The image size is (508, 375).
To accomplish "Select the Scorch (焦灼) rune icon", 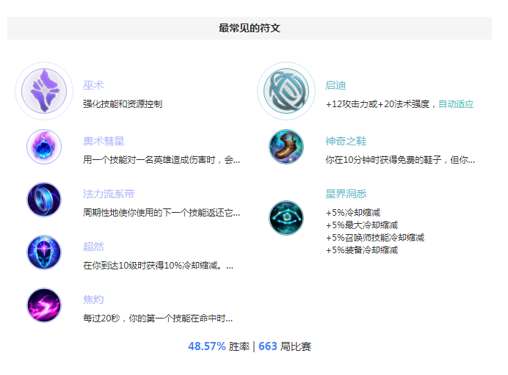I will click(x=44, y=305).
